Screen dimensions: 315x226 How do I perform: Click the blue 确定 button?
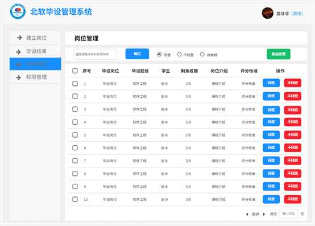click(x=137, y=54)
